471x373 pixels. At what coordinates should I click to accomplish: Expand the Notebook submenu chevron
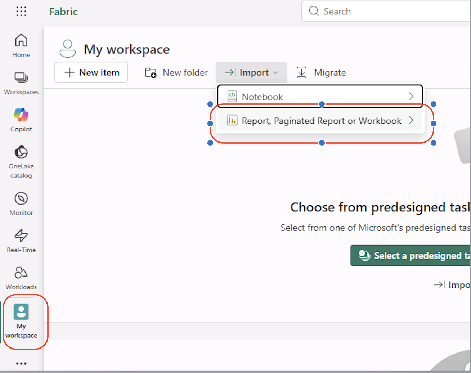click(411, 96)
